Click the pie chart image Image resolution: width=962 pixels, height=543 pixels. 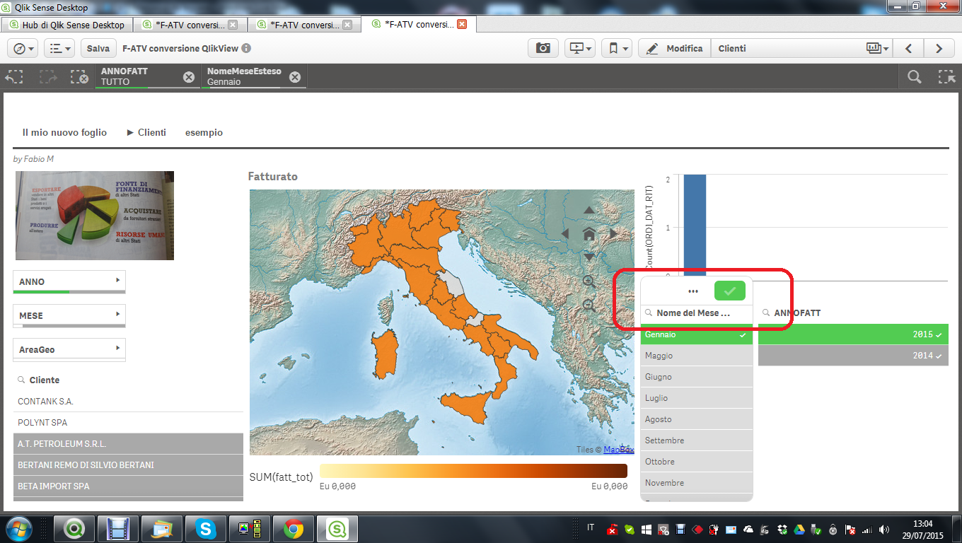tap(95, 216)
